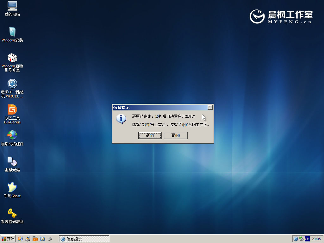
Task: Launch 手动Ghost backup tool
Action: 12,190
